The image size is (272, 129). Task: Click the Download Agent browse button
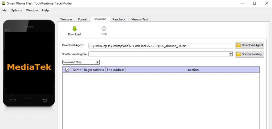[x=250, y=45]
